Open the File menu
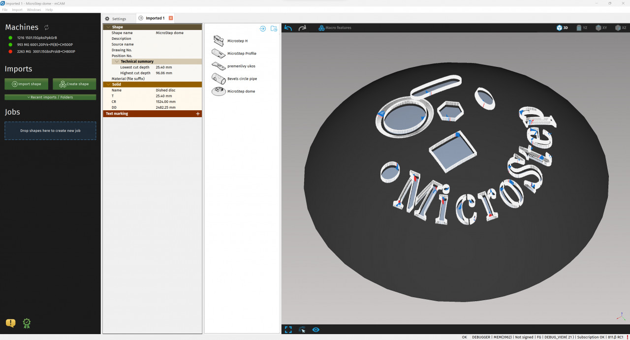This screenshot has height=340, width=630. [x=5, y=10]
